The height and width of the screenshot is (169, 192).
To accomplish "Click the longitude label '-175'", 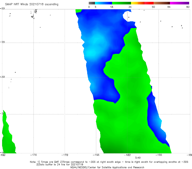I will (33, 155).
